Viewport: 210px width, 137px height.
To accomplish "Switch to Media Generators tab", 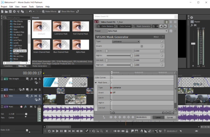I will pyautogui.click(x=39, y=66).
